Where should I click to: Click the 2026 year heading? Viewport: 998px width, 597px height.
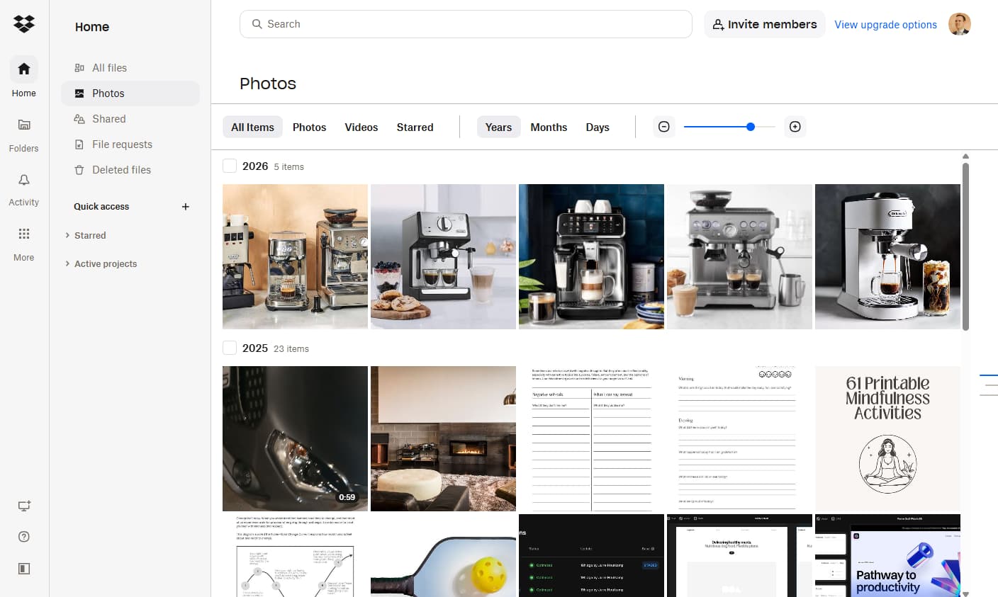tap(255, 166)
